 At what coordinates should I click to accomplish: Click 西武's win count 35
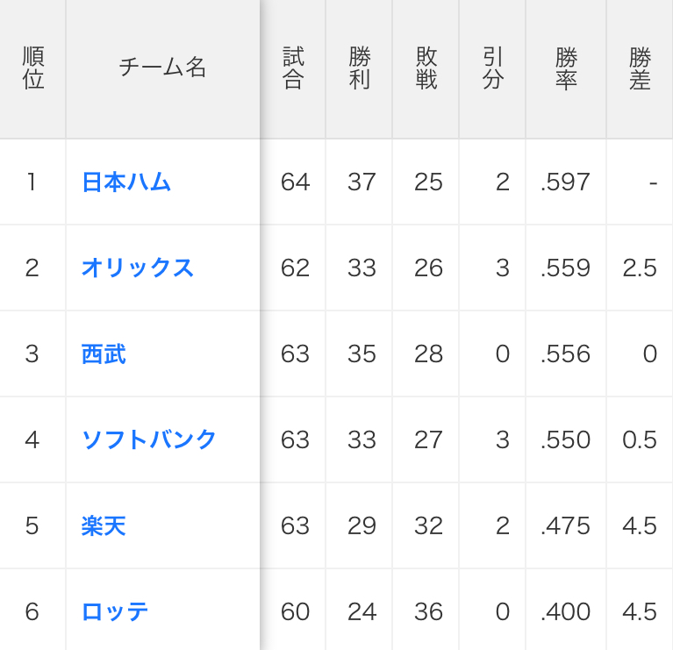click(x=362, y=354)
